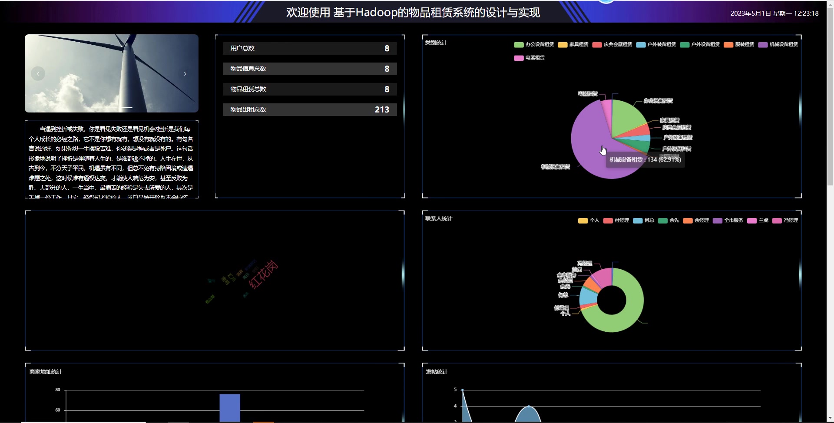Click the 电器租赁 pie label text
The image size is (834, 423).
pyautogui.click(x=588, y=94)
